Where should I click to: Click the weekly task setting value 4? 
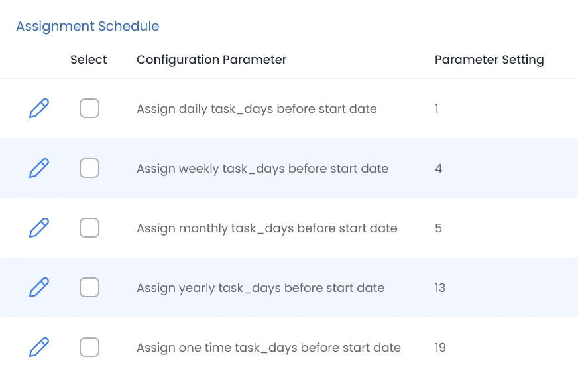click(x=438, y=169)
